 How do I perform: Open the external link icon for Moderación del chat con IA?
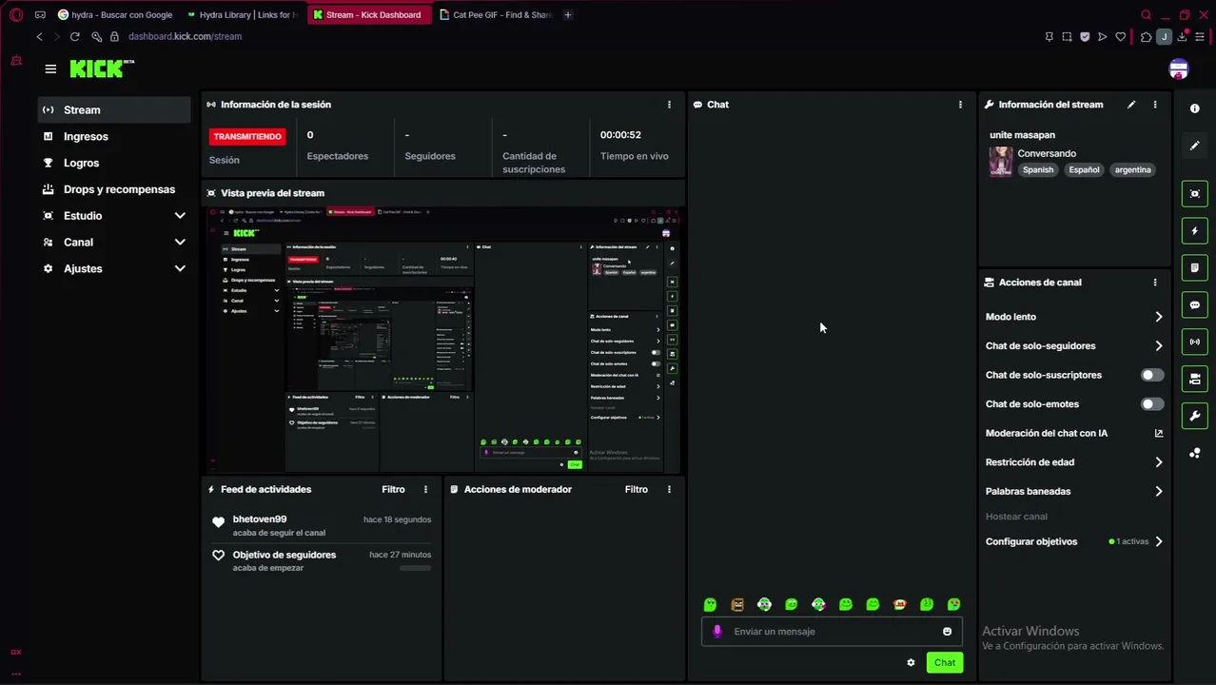tap(1159, 433)
